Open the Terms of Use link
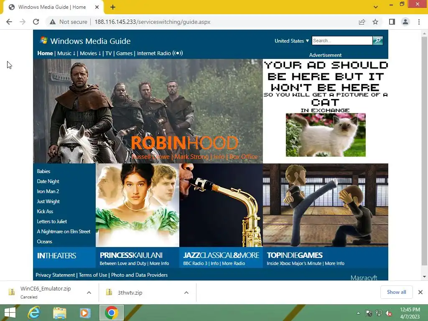 pos(93,275)
